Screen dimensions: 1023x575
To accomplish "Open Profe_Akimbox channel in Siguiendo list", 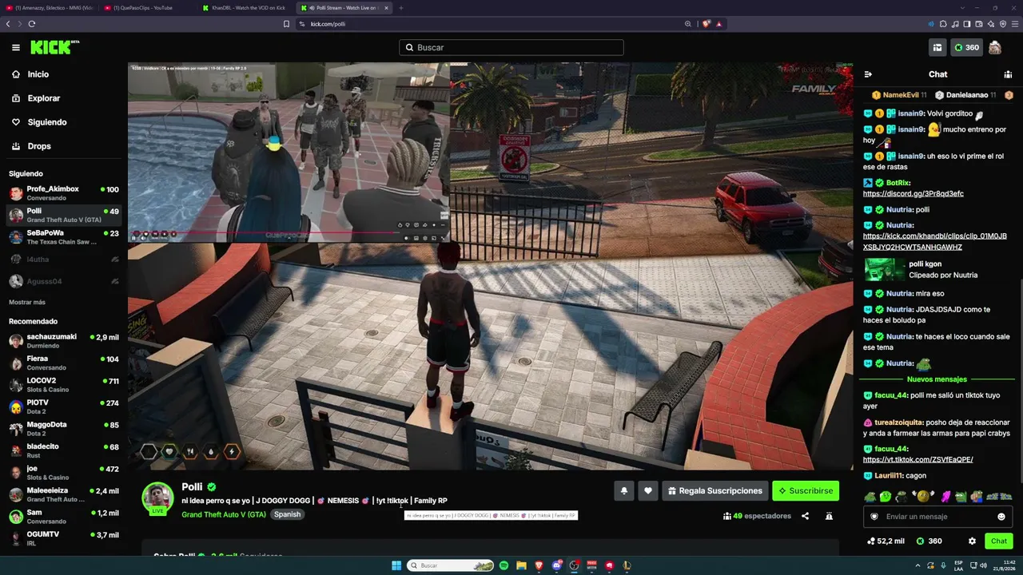I will [x=64, y=193].
